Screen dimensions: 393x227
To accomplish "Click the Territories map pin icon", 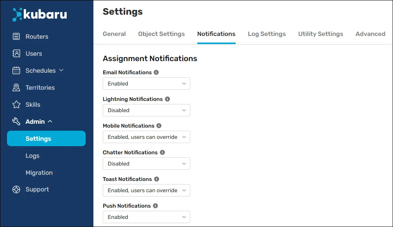I will (16, 87).
